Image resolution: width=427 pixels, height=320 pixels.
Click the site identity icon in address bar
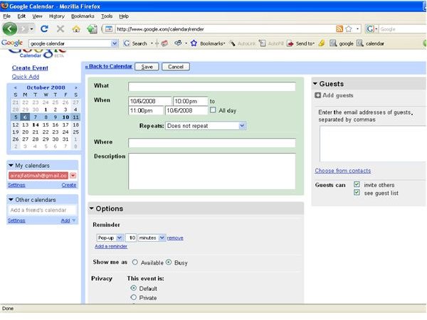coord(109,29)
